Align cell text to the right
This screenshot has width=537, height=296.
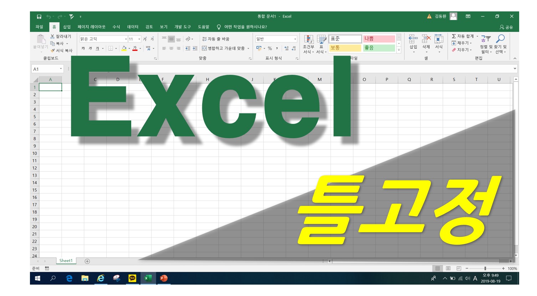[178, 48]
